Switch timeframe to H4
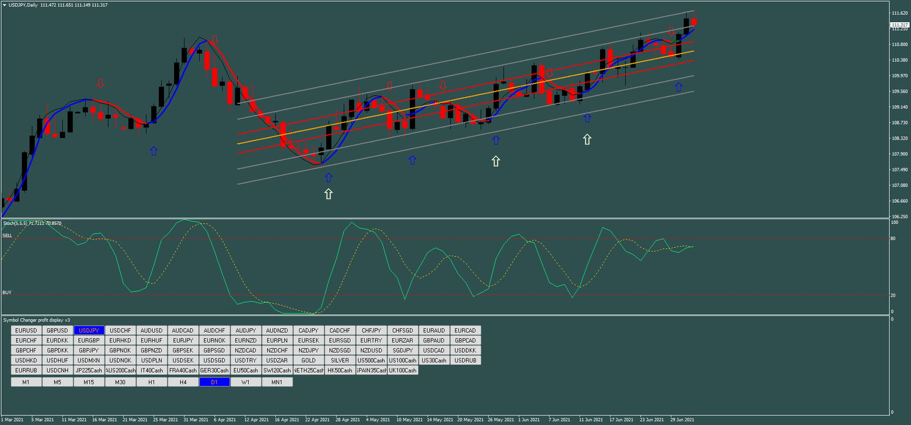 click(x=183, y=382)
